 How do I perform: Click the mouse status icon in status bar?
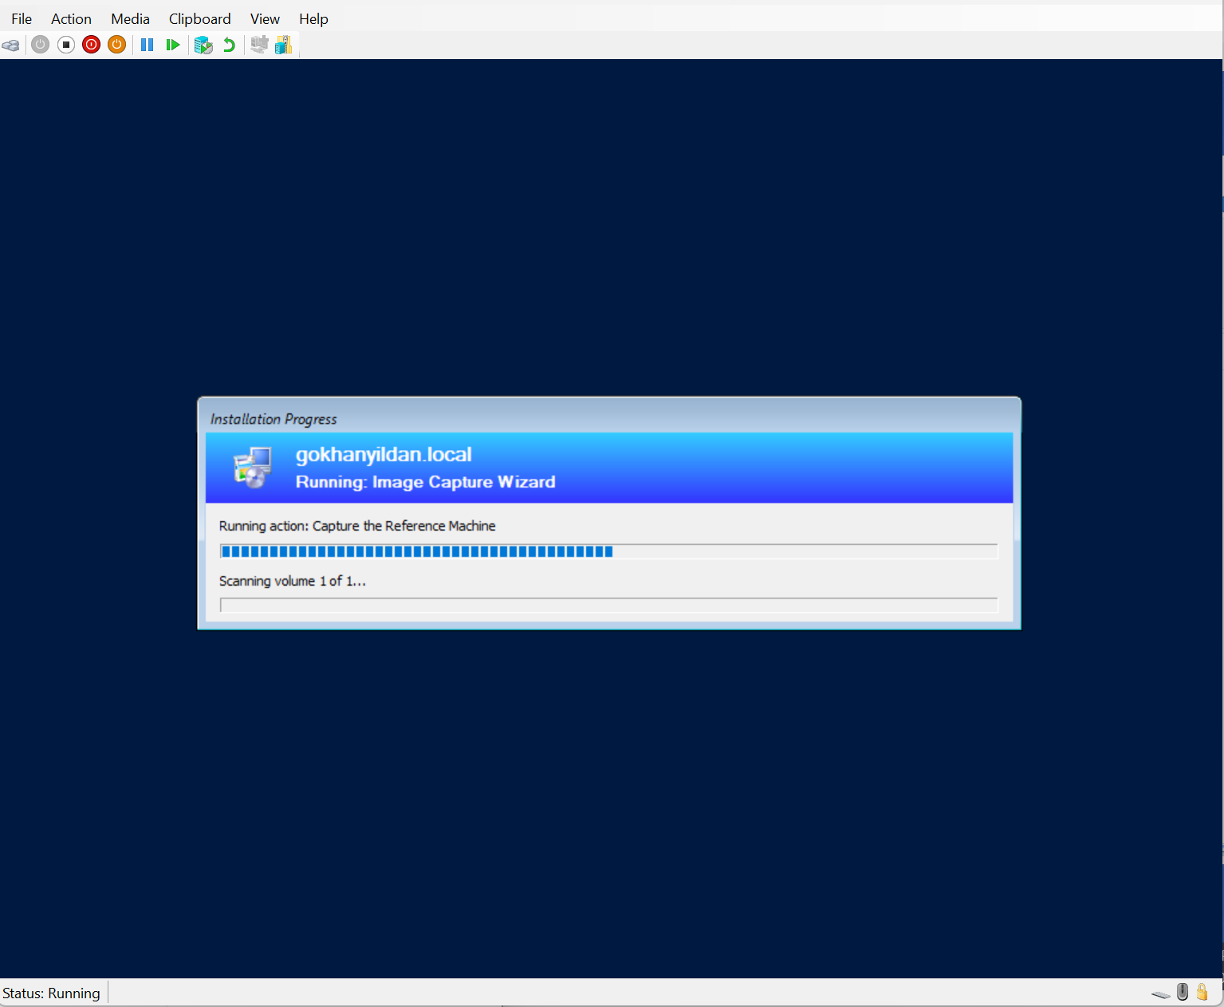point(1183,992)
